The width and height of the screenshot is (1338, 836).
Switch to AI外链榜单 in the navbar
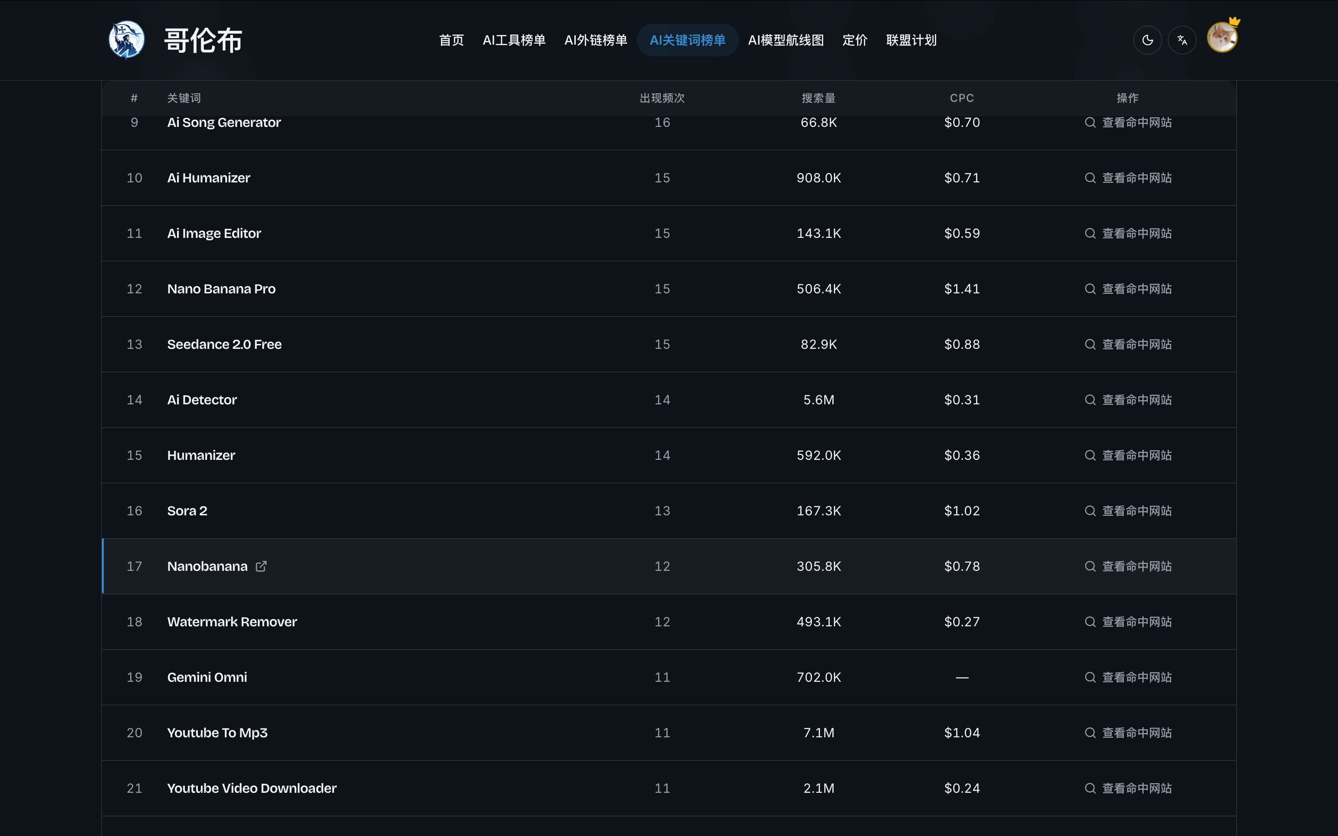point(596,40)
